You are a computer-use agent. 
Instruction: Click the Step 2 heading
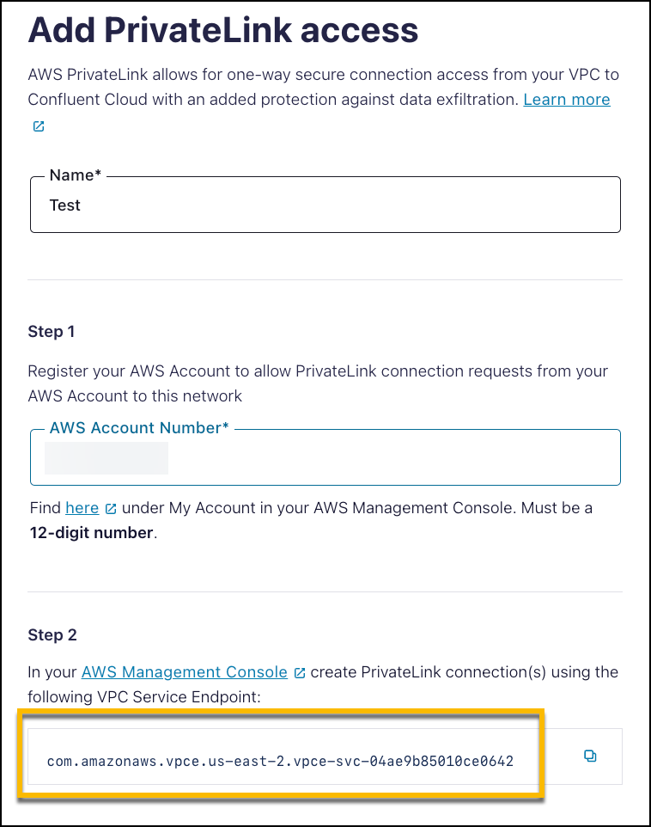click(52, 635)
